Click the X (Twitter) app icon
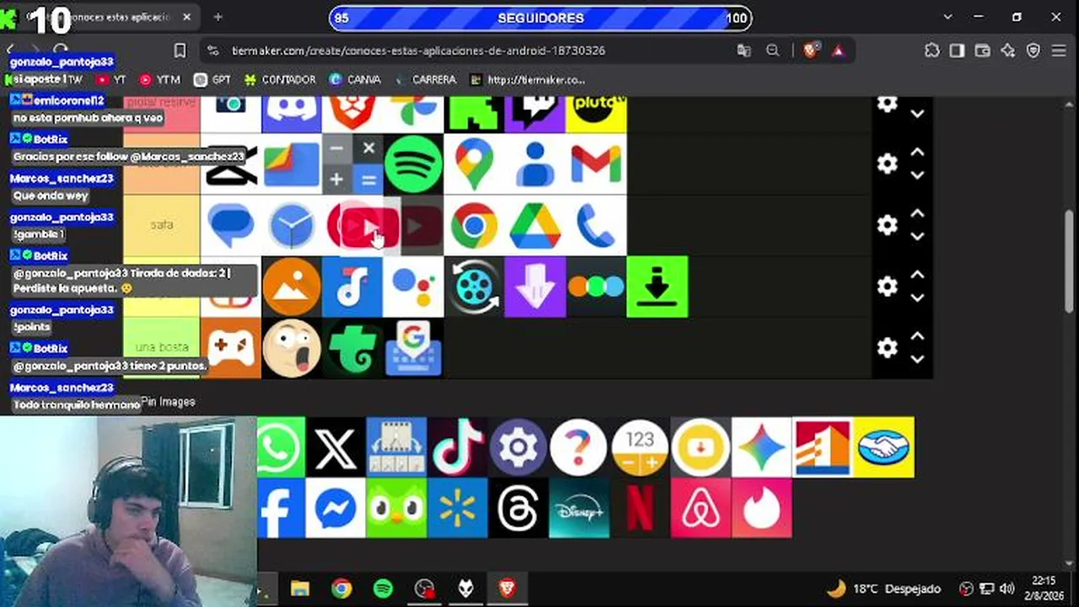Screen dimensions: 1079x607 pyautogui.click(x=336, y=447)
